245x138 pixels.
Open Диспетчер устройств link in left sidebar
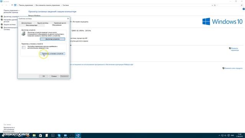[11, 16]
